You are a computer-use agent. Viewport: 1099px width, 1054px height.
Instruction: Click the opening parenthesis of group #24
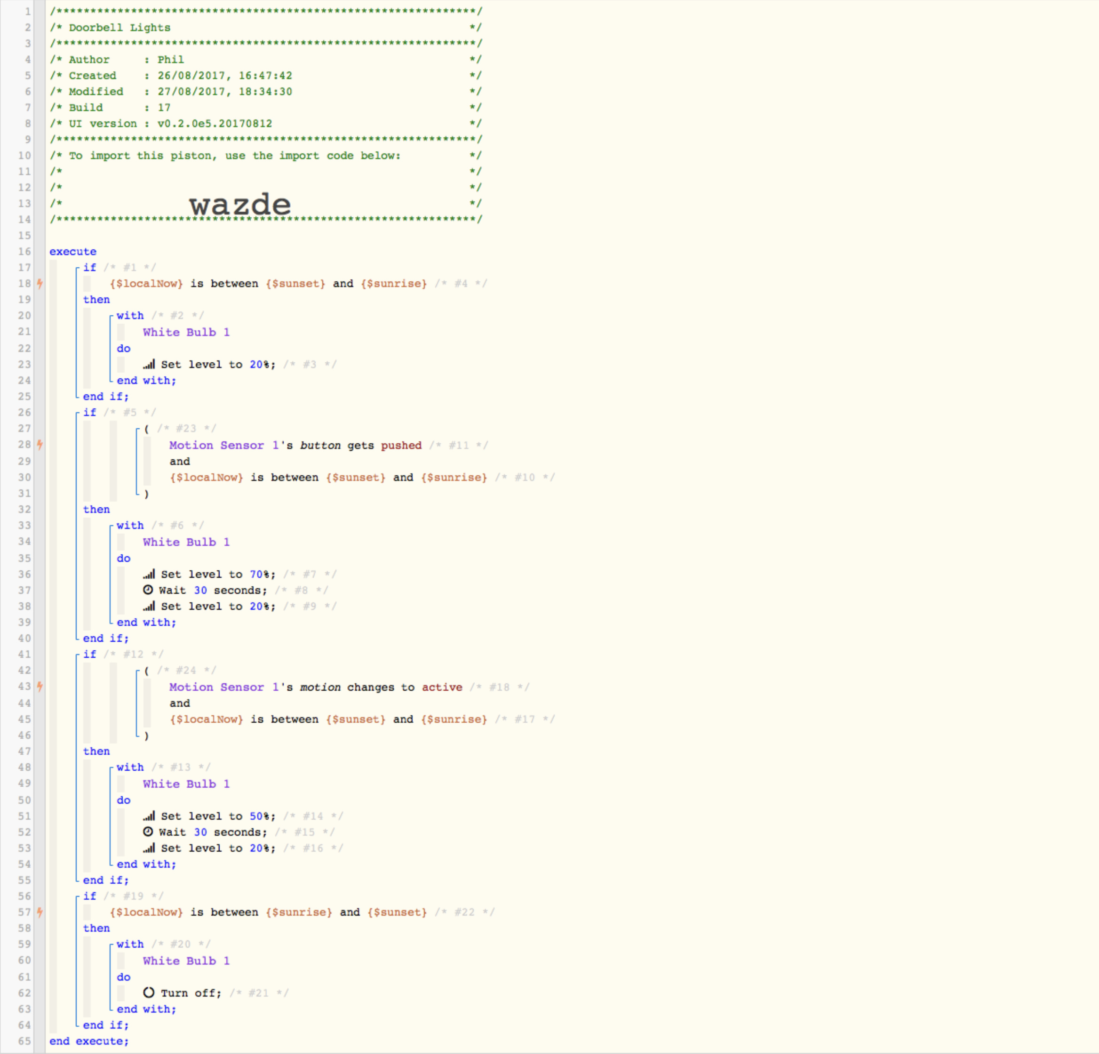(x=146, y=671)
